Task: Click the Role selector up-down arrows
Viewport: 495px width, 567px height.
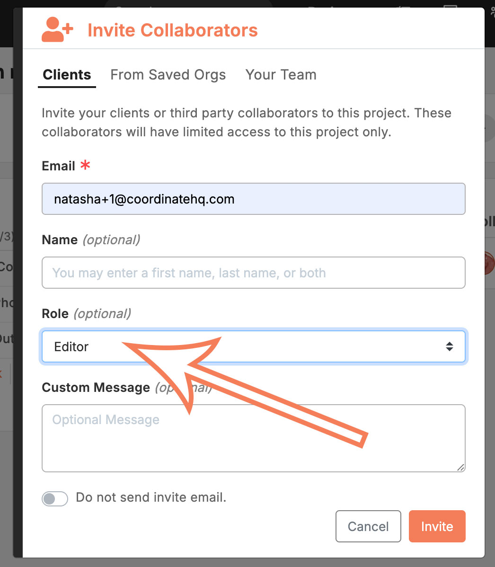Action: pos(449,346)
